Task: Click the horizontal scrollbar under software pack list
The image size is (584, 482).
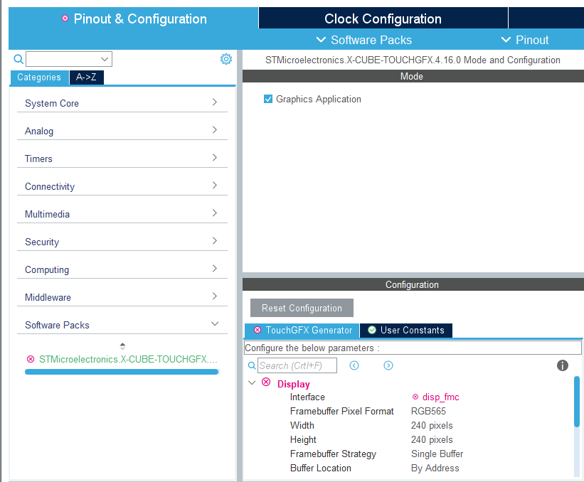Action: click(x=122, y=372)
